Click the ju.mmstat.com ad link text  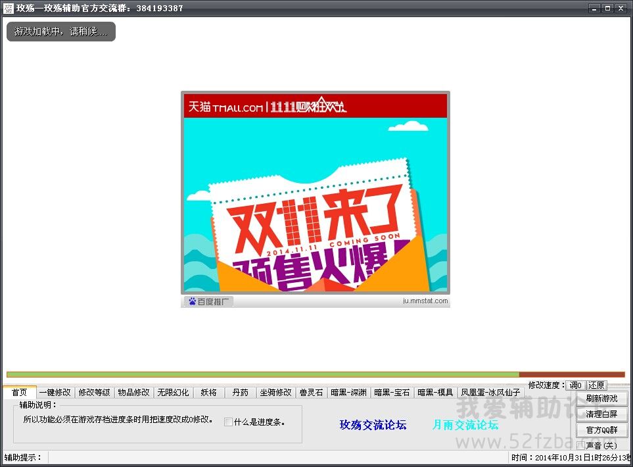425,301
